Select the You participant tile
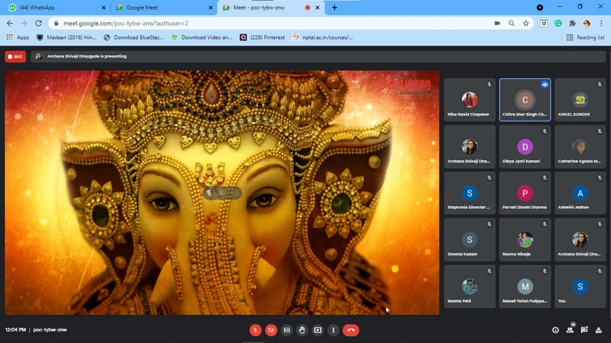 [x=580, y=287]
